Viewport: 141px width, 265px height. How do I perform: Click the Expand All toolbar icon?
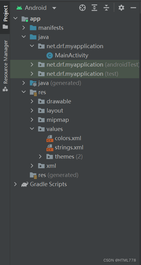click(94, 8)
